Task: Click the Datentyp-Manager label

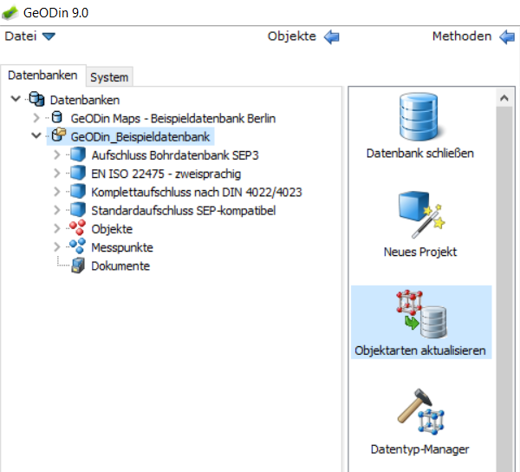Action: [x=419, y=449]
